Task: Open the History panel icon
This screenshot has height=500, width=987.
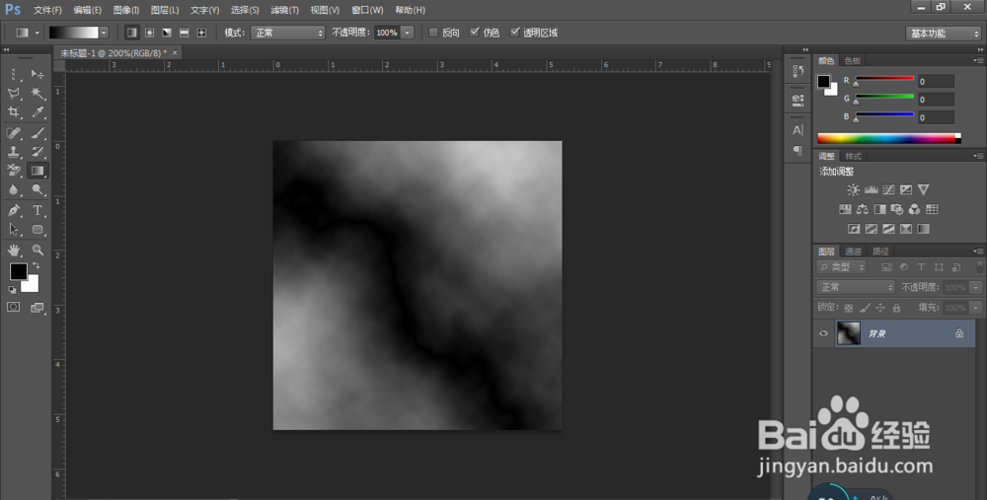Action: [x=797, y=70]
